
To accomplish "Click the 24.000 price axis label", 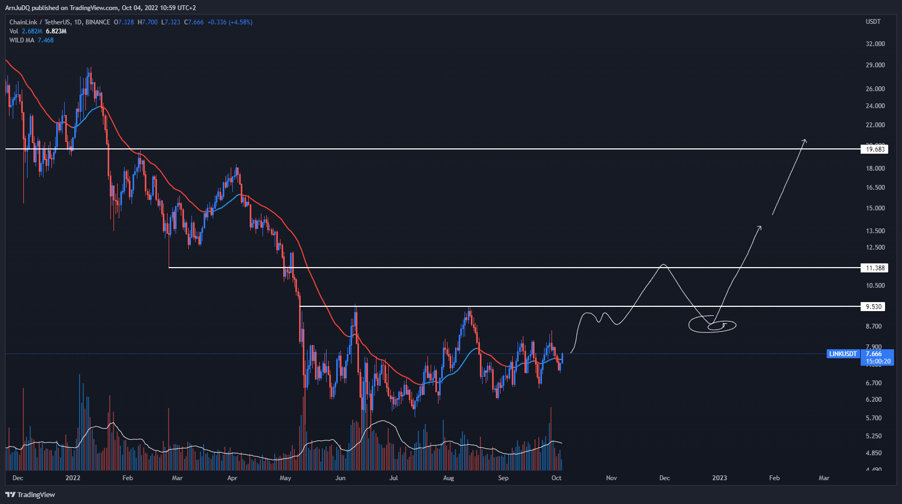I will (x=875, y=106).
